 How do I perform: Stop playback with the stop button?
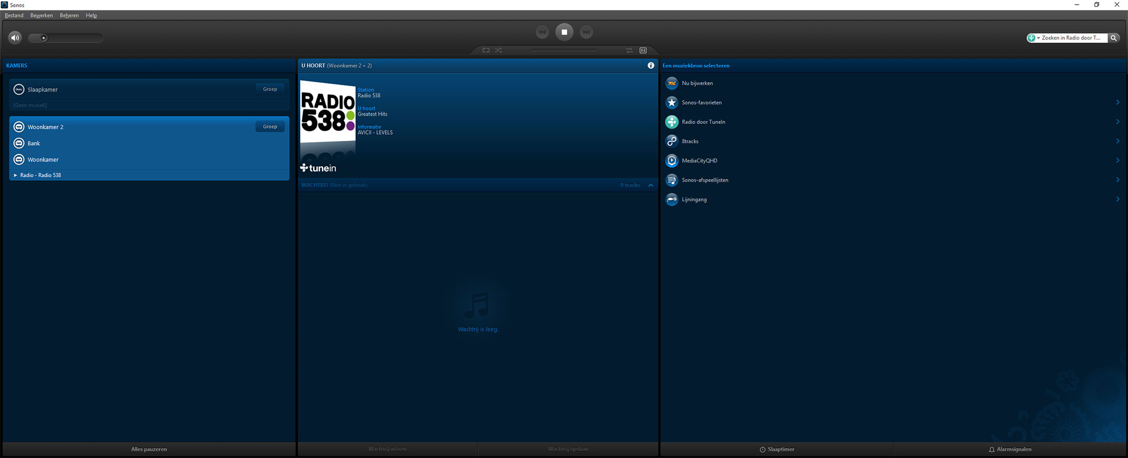(x=564, y=32)
